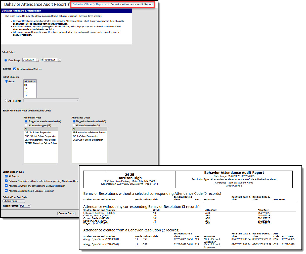Select ISS: *In School Suspension resolution
306x254 pixels.
tap(41, 133)
